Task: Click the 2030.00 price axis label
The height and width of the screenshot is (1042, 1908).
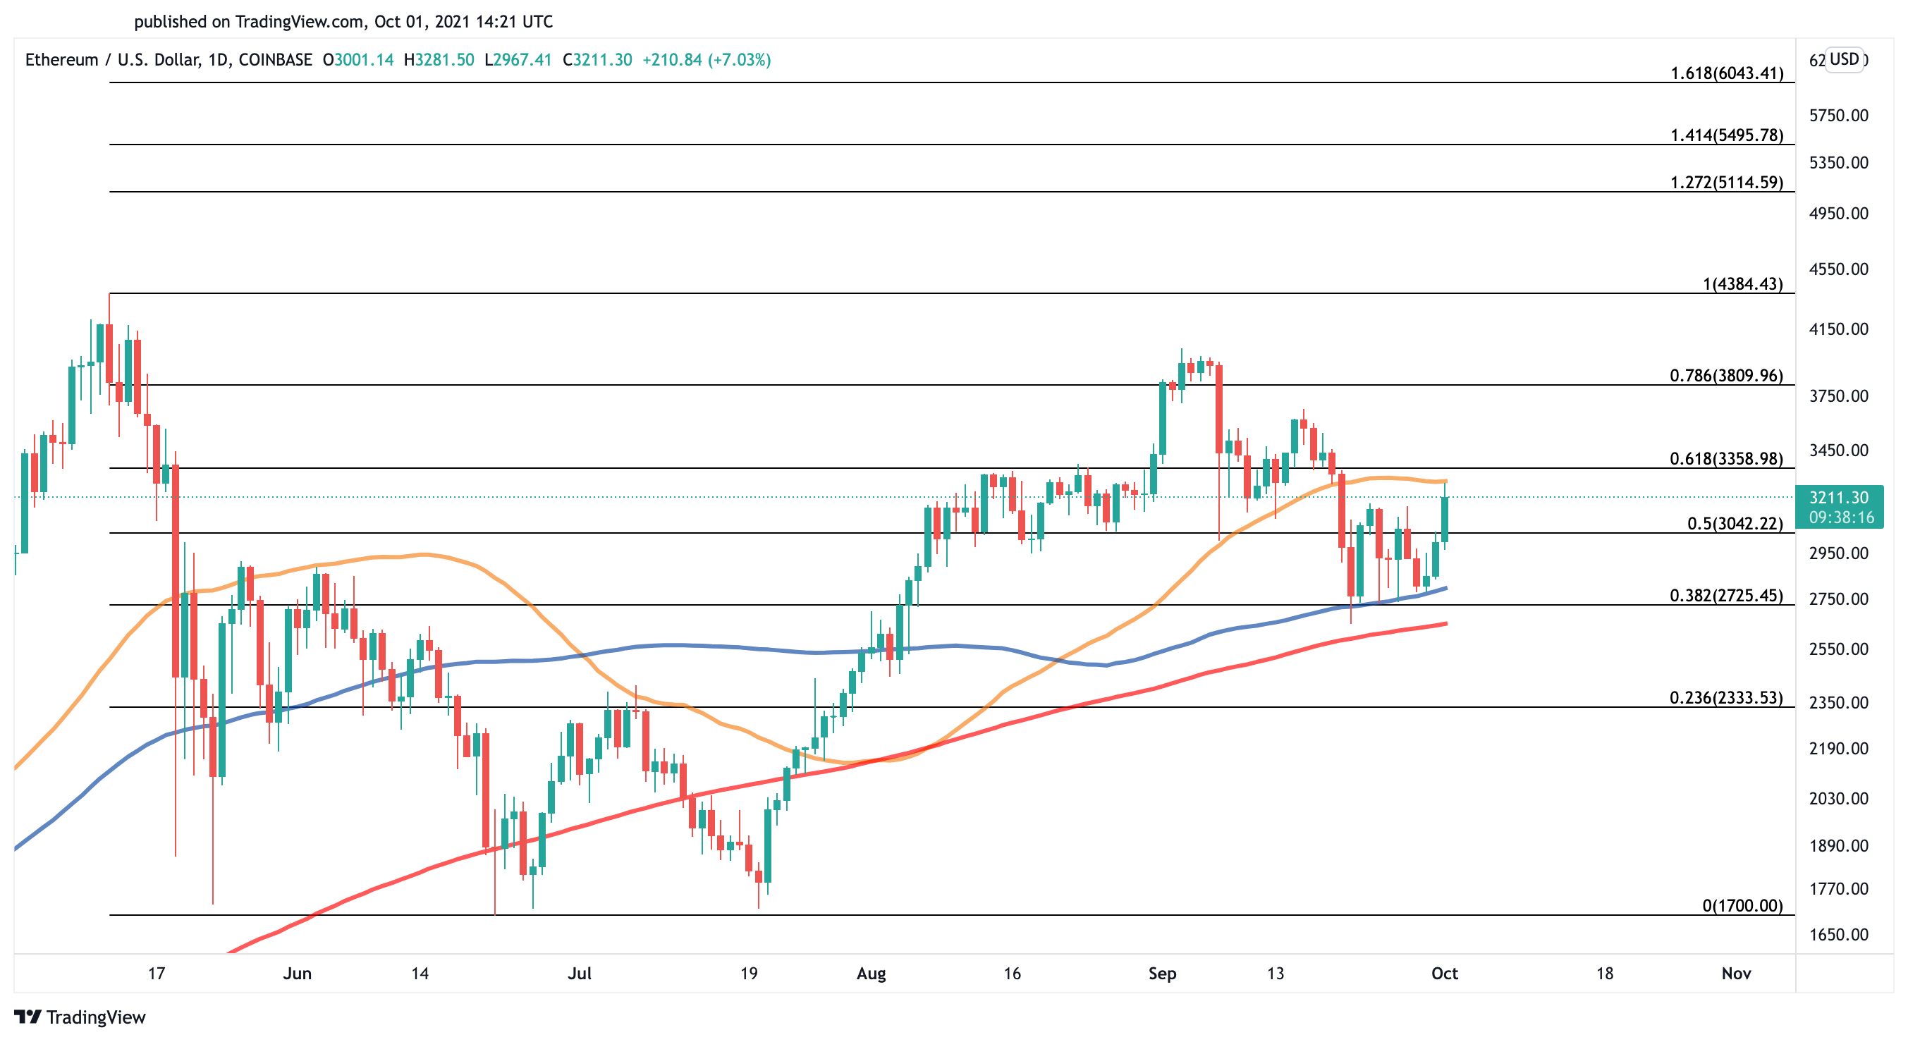Action: tap(1838, 798)
